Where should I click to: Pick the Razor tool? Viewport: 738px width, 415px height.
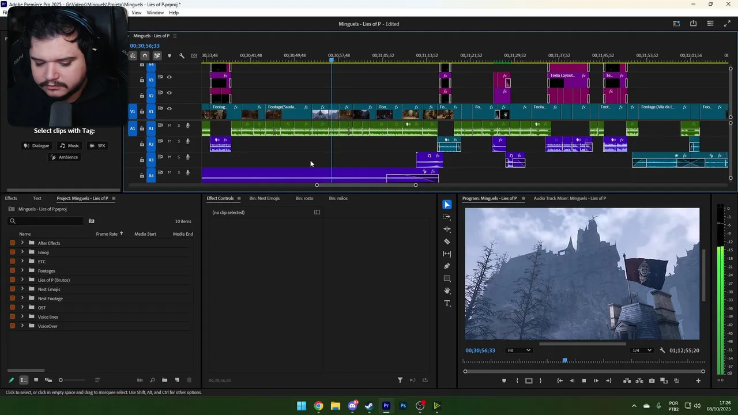pos(447,242)
